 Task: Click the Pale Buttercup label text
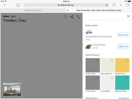120,74
